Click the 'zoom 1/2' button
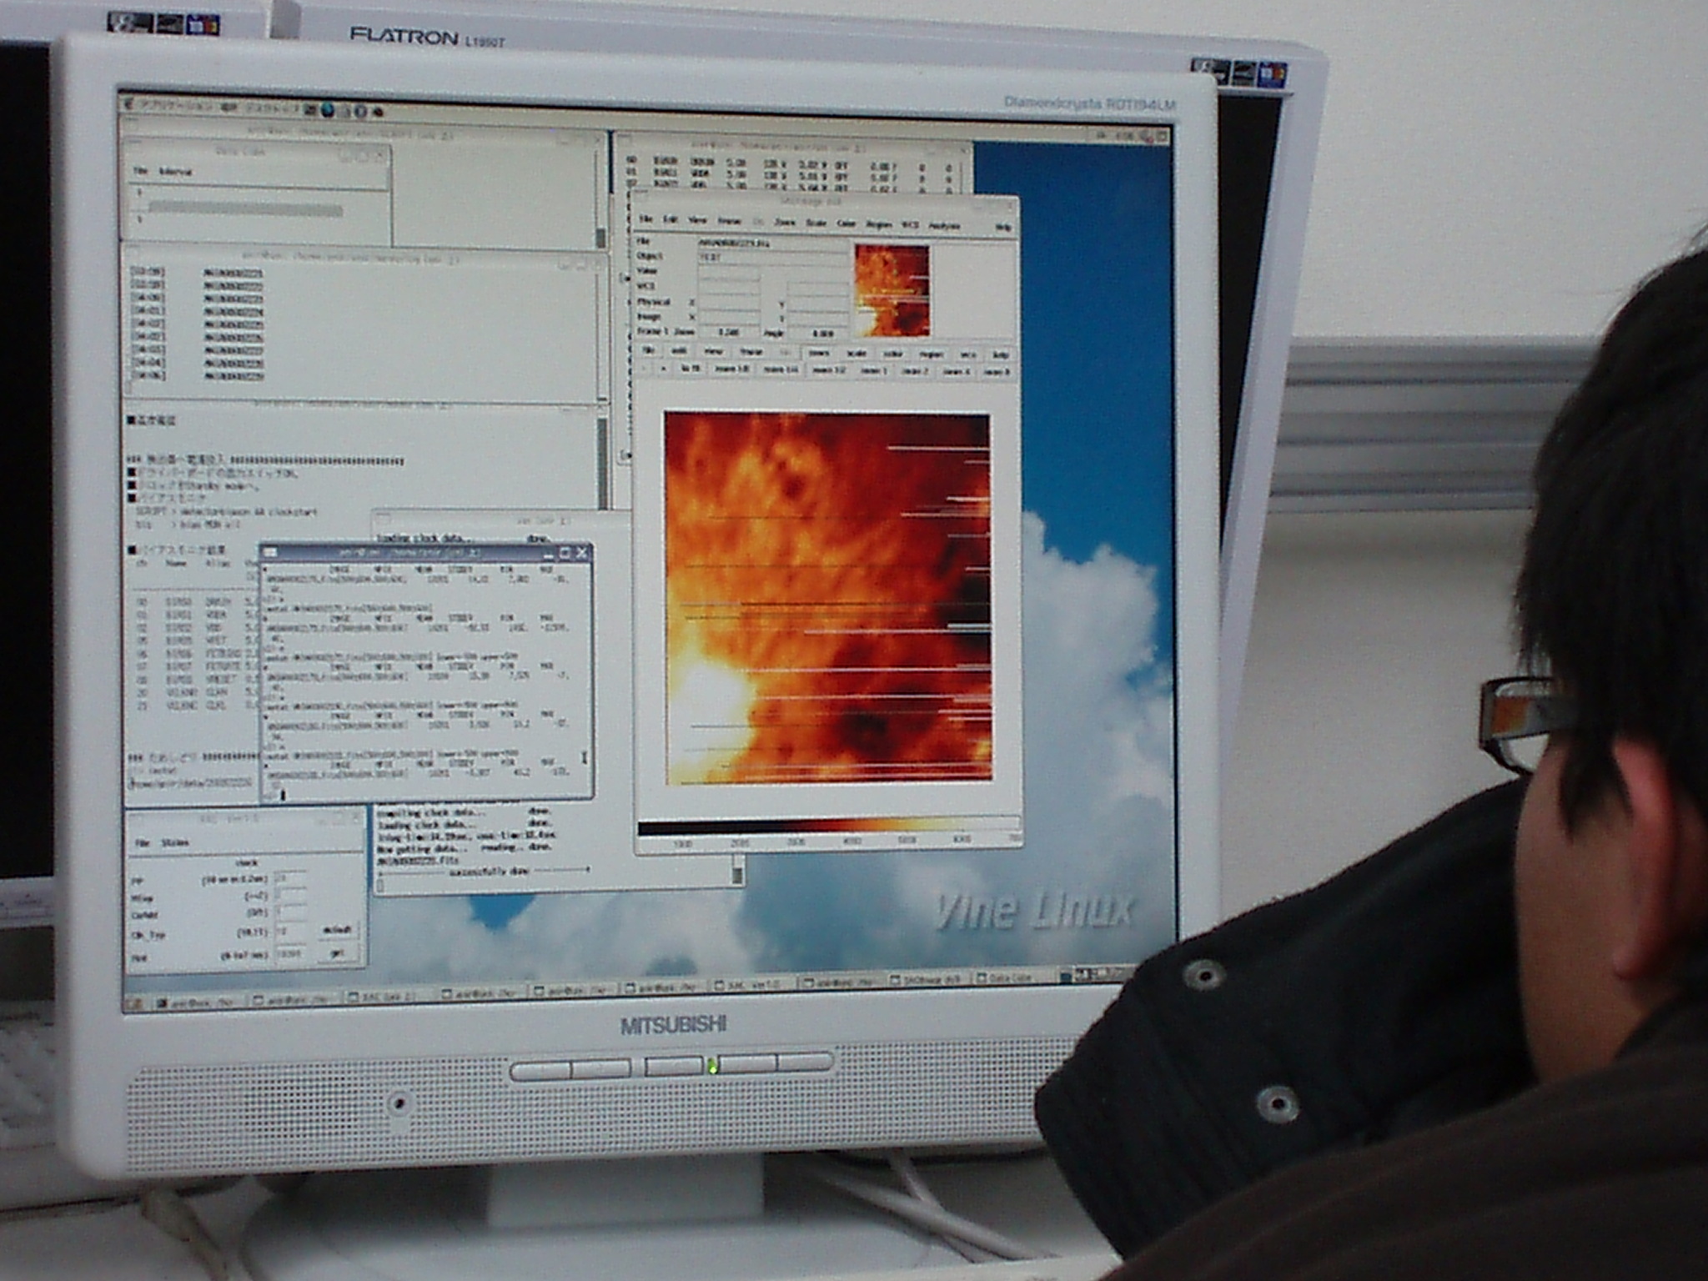Image resolution: width=1708 pixels, height=1281 pixels. point(829,370)
